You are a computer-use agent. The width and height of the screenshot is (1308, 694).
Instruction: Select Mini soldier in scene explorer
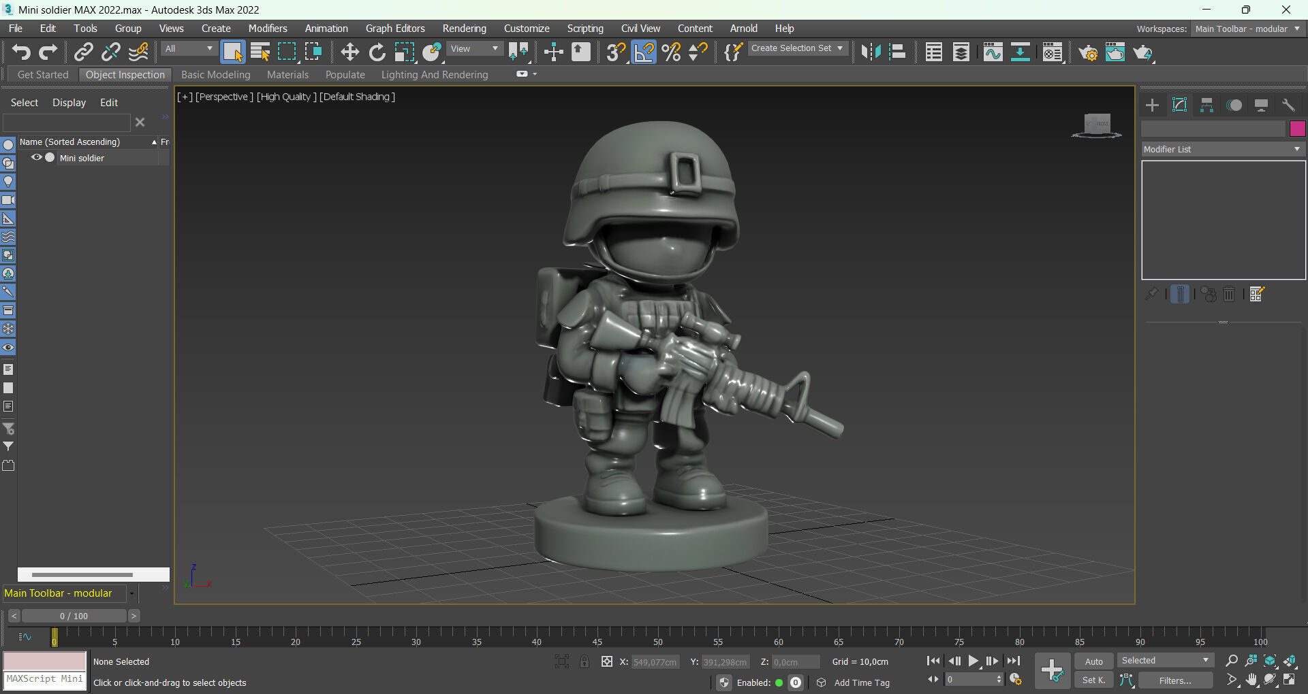click(82, 158)
